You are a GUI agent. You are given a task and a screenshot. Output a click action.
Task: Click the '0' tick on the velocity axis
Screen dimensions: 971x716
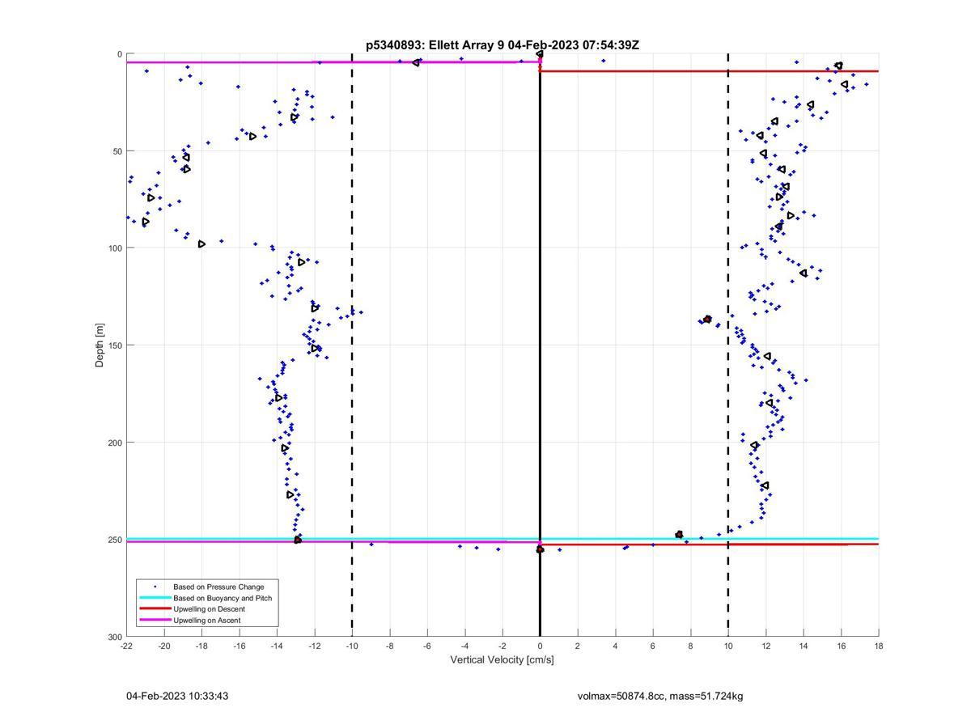tap(541, 646)
